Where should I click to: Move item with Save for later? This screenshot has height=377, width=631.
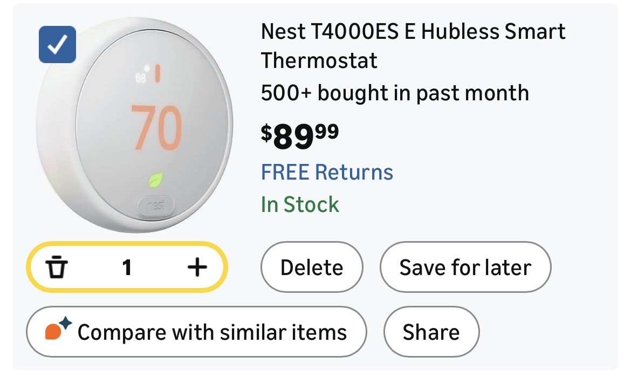coord(465,267)
